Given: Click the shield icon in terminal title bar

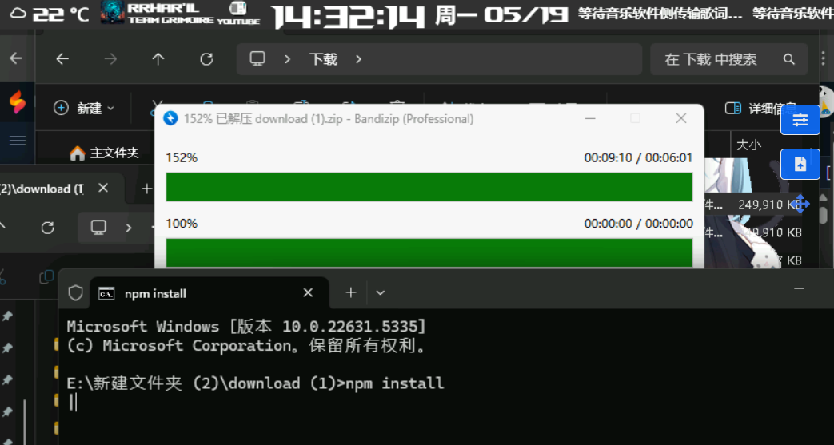Looking at the screenshot, I should (75, 293).
